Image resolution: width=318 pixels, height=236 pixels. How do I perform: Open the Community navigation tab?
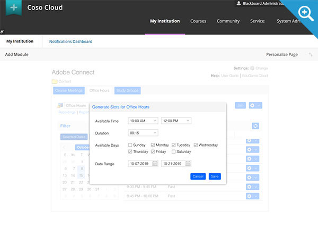click(228, 21)
